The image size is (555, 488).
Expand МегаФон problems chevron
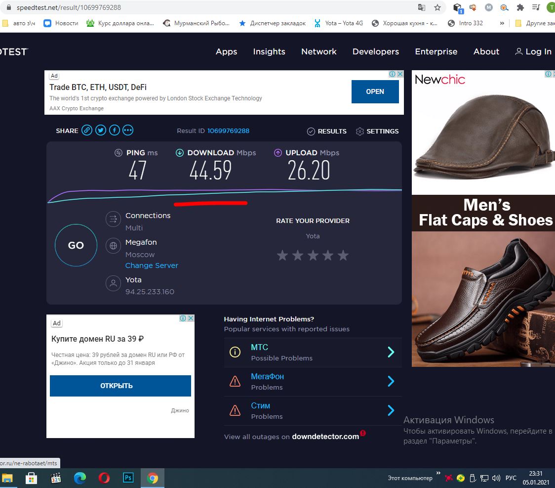(x=391, y=381)
